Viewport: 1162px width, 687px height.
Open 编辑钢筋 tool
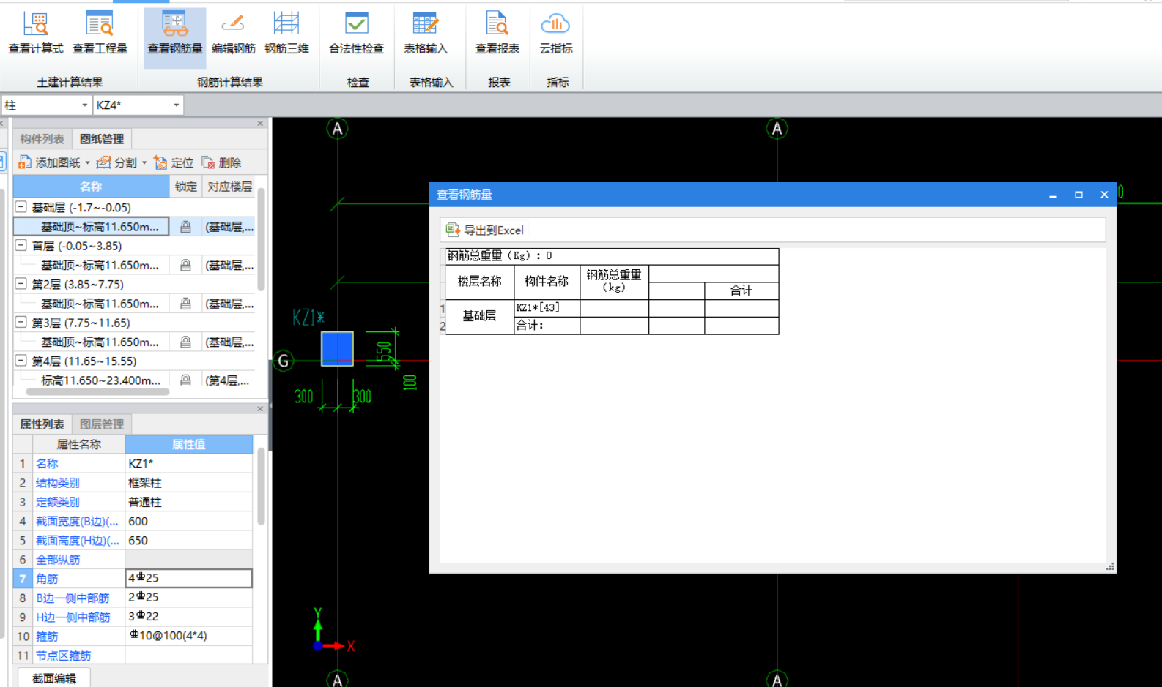click(233, 33)
